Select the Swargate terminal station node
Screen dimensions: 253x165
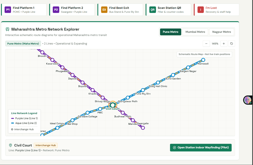tap(143, 128)
